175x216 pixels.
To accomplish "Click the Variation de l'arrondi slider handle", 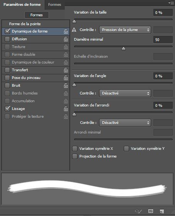I will (x=74, y=114).
